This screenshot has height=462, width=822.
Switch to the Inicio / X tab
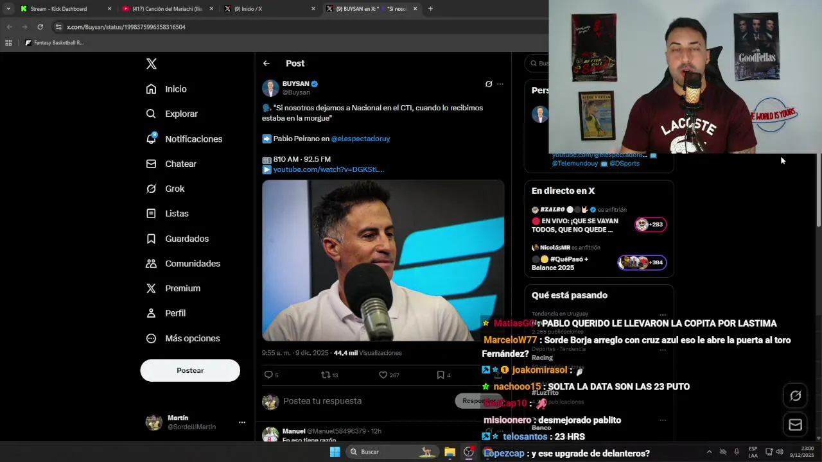pyautogui.click(x=248, y=8)
